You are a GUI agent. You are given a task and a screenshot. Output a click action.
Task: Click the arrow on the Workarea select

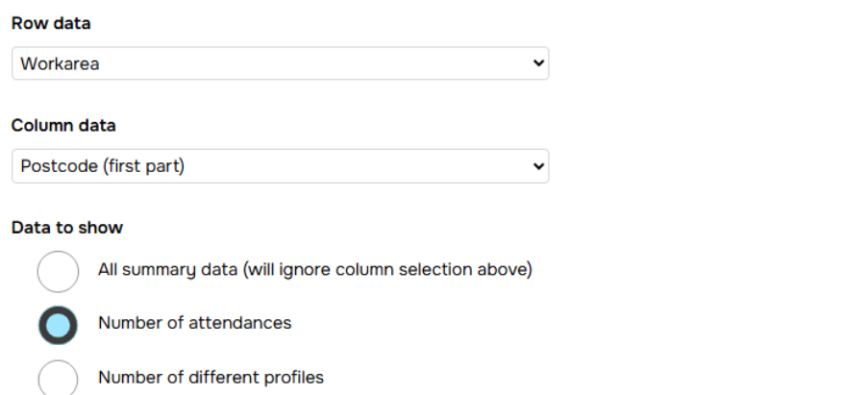(537, 64)
